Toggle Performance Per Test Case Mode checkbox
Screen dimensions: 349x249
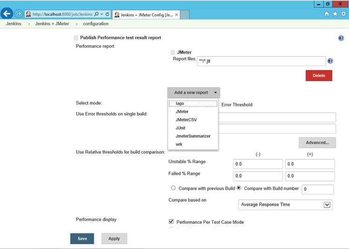click(x=171, y=222)
